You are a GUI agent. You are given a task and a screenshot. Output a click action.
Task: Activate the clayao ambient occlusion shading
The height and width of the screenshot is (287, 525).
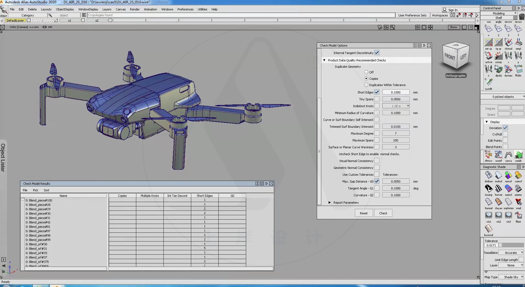pos(498,202)
